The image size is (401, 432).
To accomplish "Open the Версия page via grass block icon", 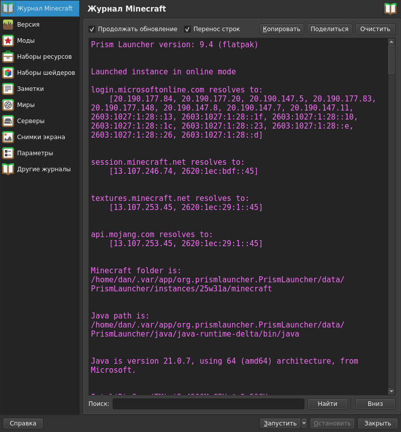I will click(x=8, y=25).
